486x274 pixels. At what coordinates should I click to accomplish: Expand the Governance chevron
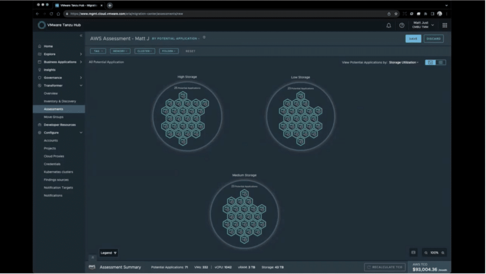81,77
